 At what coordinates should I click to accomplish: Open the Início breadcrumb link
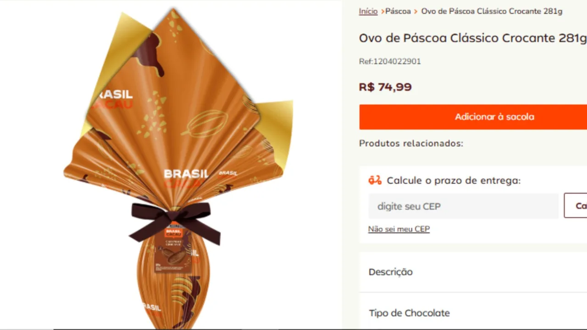tap(368, 11)
